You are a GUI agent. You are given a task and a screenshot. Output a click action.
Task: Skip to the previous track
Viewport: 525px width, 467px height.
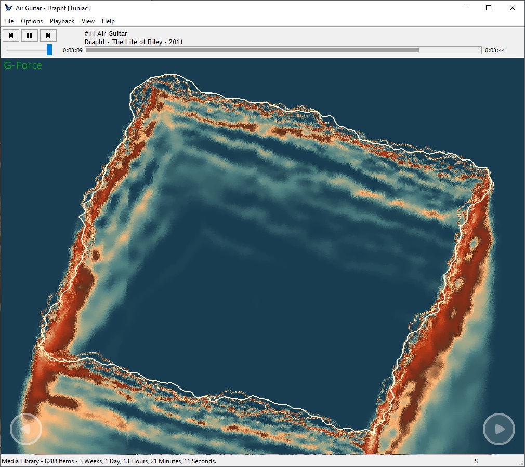11,35
